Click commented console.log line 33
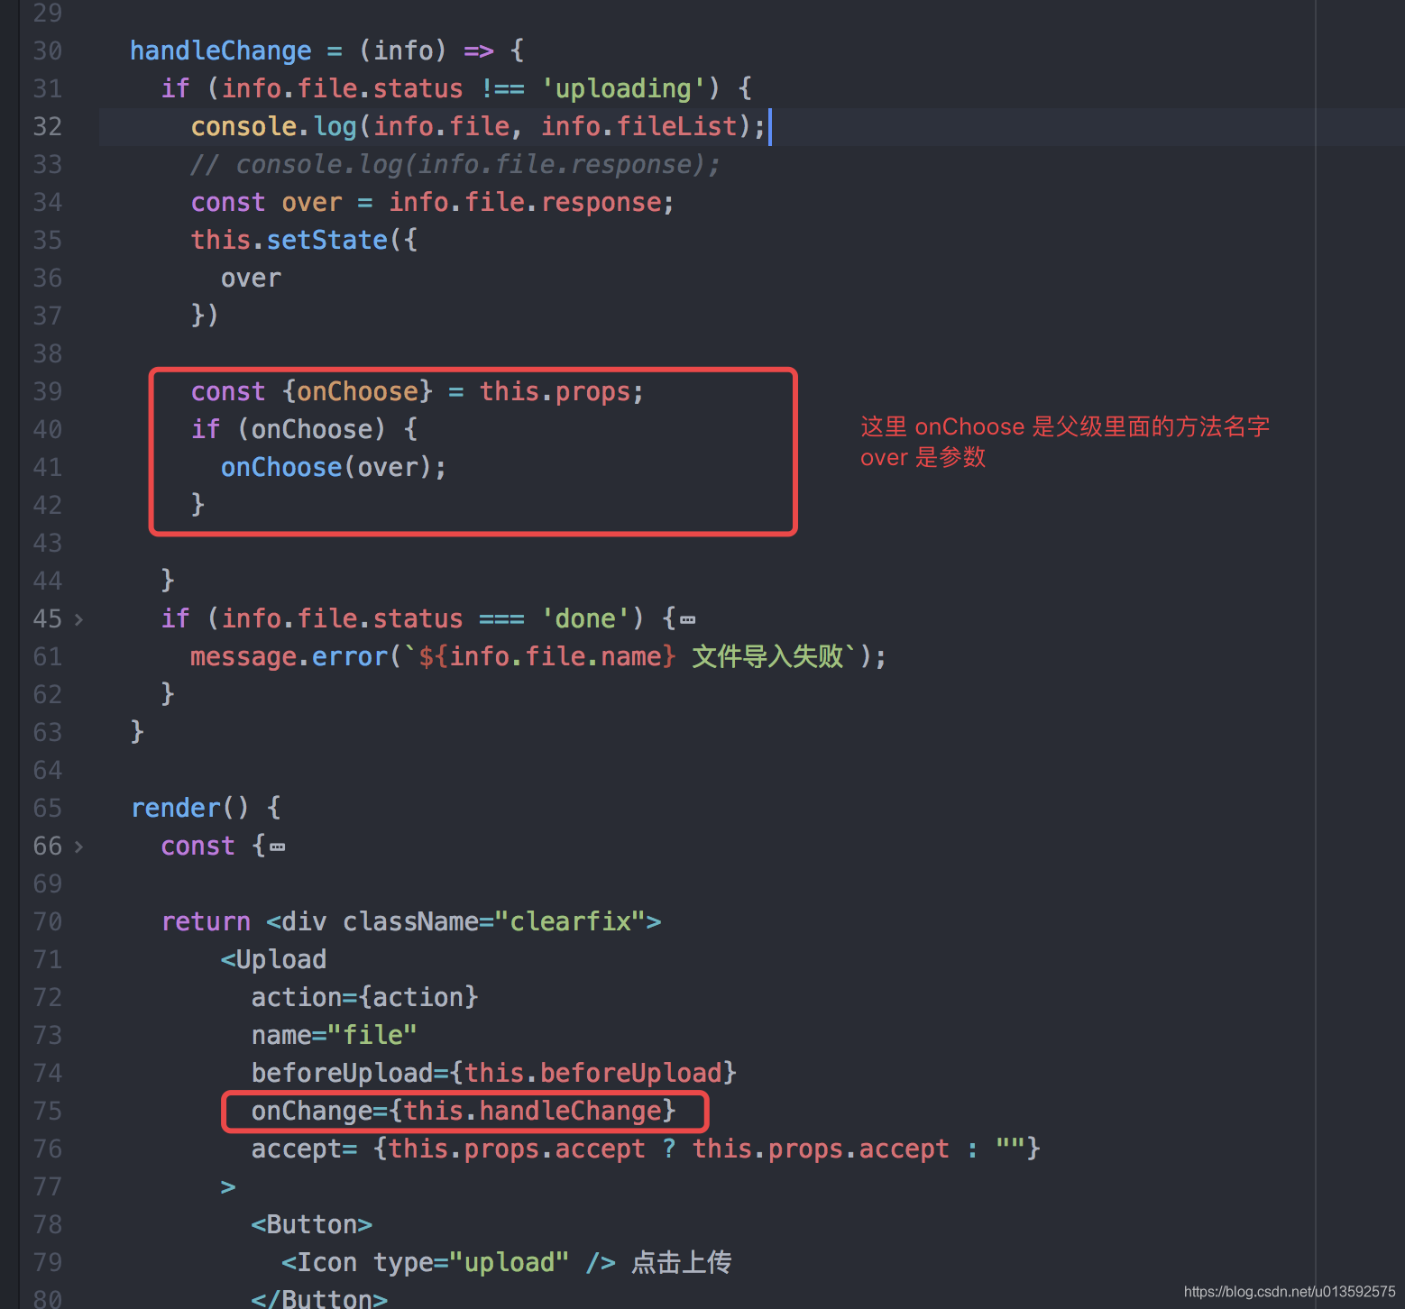Screen dimensions: 1405x1309 coord(455,164)
